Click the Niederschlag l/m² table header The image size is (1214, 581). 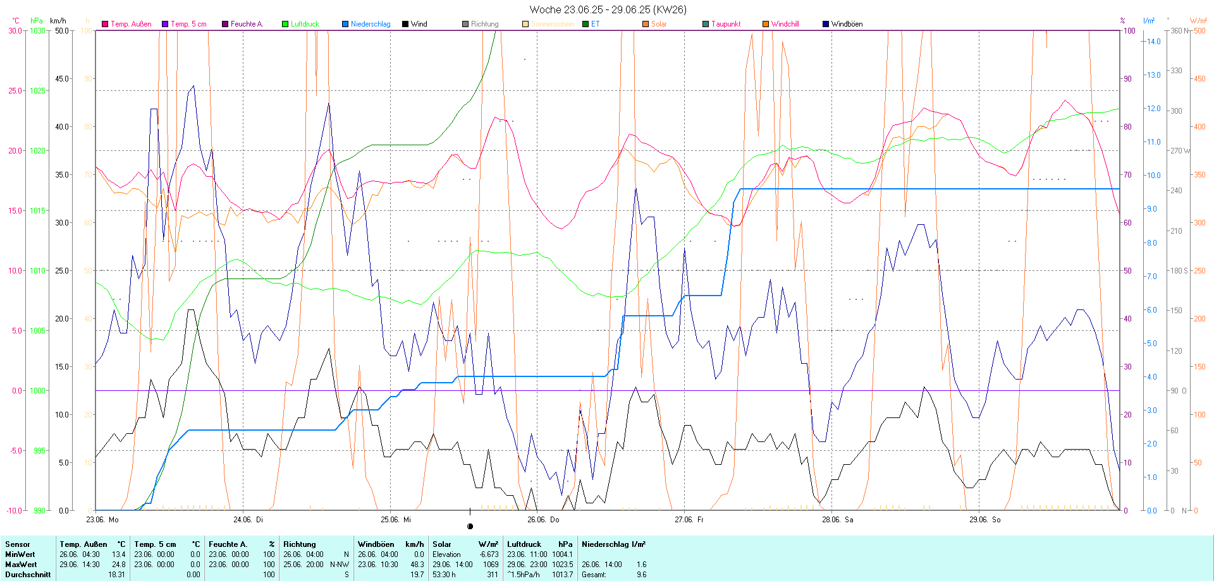(x=613, y=544)
